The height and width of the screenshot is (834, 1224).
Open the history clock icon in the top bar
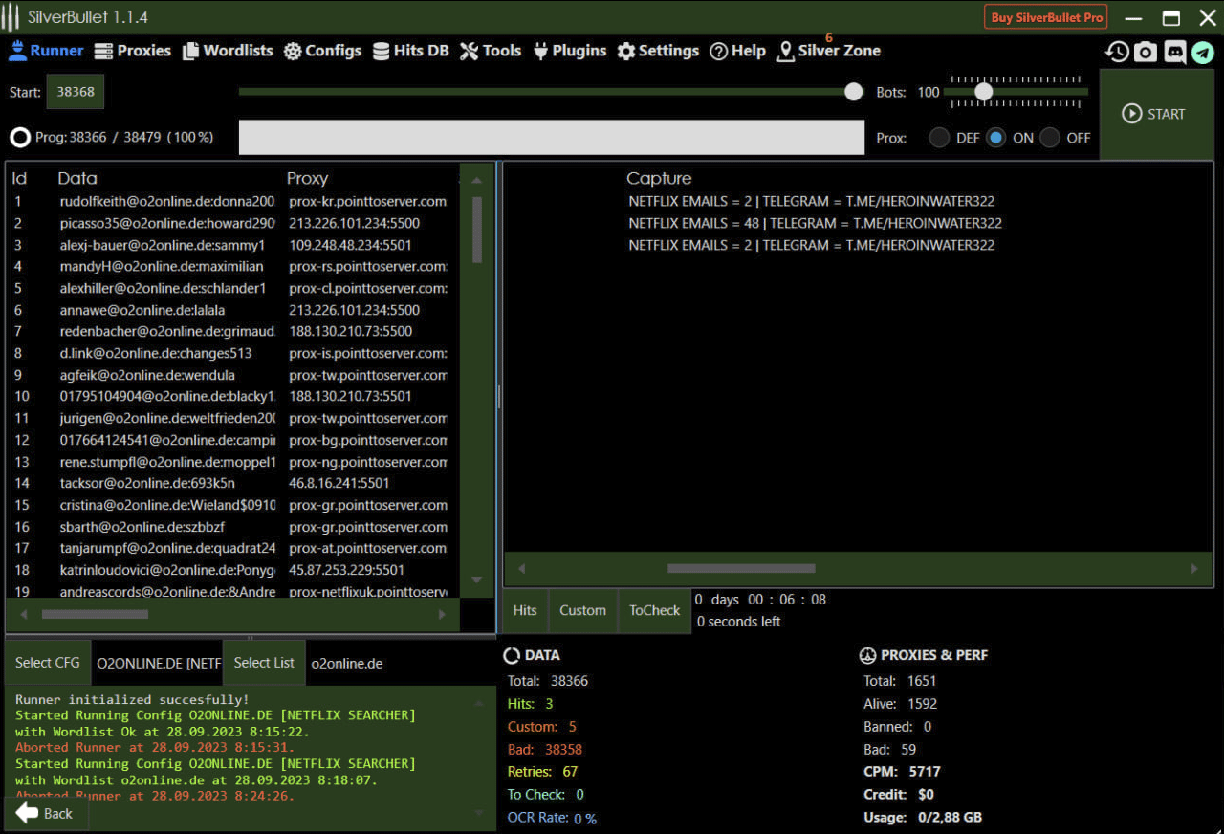[x=1117, y=52]
